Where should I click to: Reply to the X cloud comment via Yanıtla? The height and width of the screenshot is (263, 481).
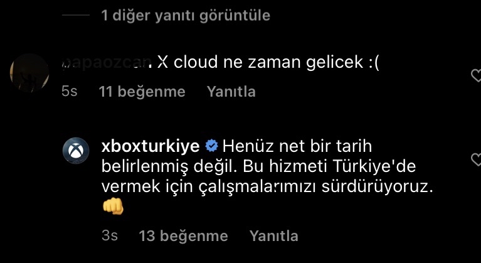click(231, 92)
